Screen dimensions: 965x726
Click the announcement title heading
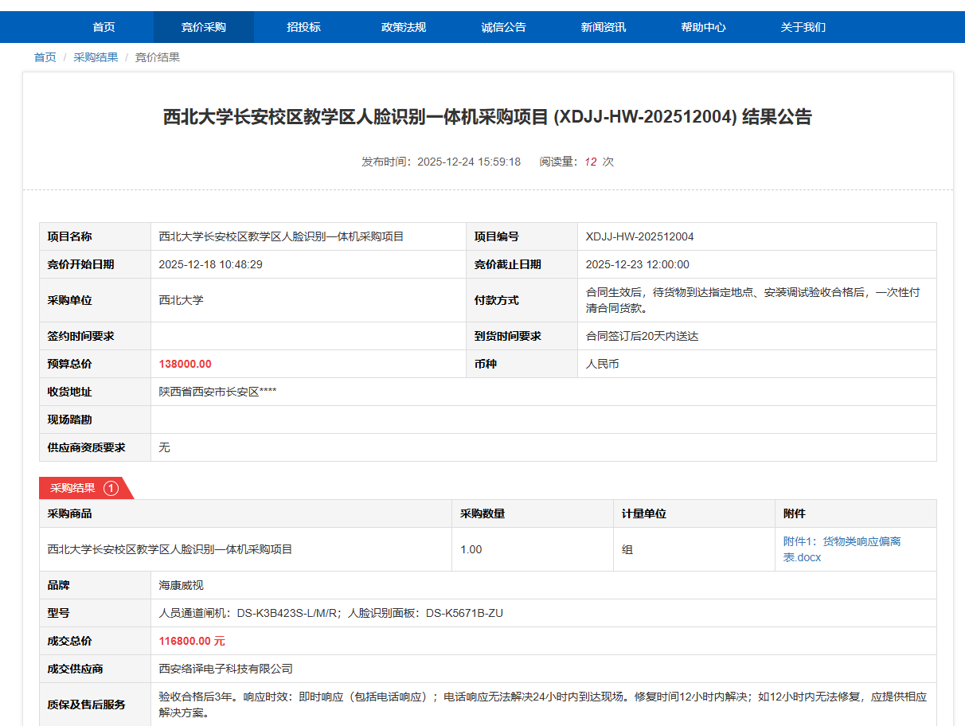(x=487, y=117)
